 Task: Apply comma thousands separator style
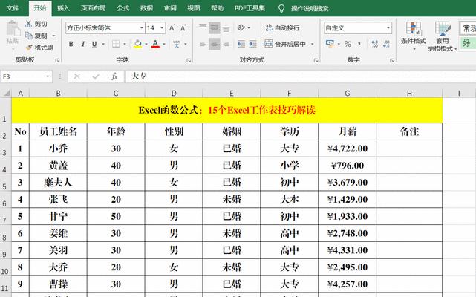(x=359, y=44)
